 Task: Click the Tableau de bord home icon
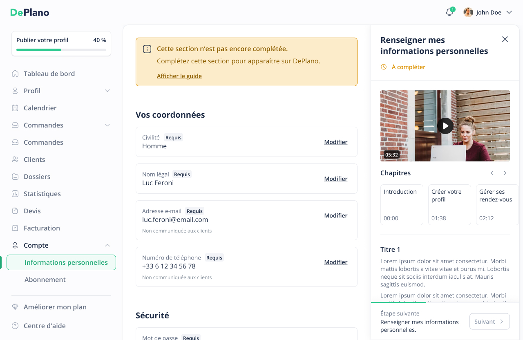[x=15, y=74]
